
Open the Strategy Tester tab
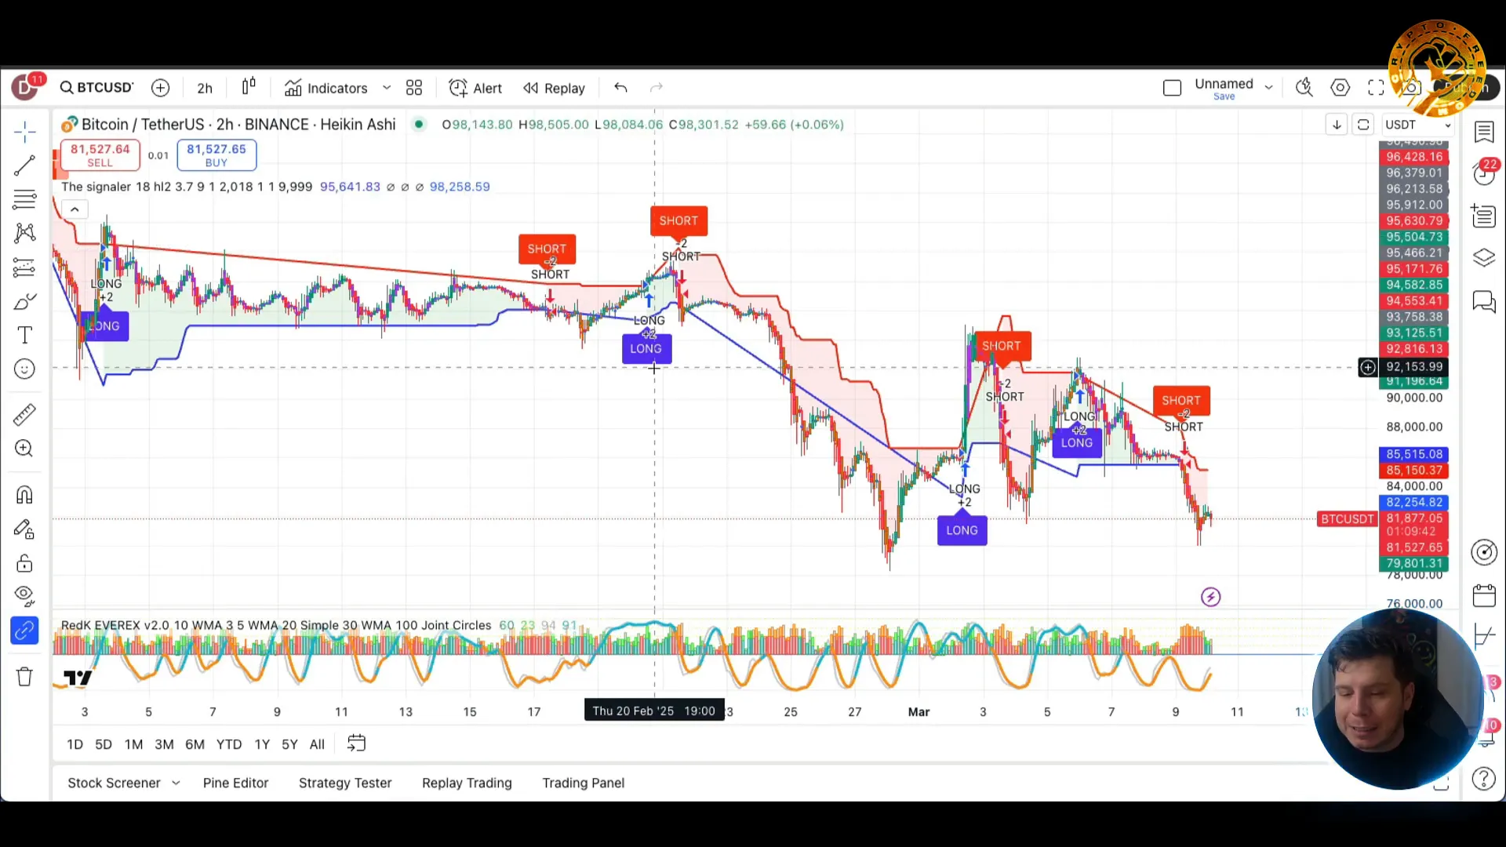click(x=345, y=783)
